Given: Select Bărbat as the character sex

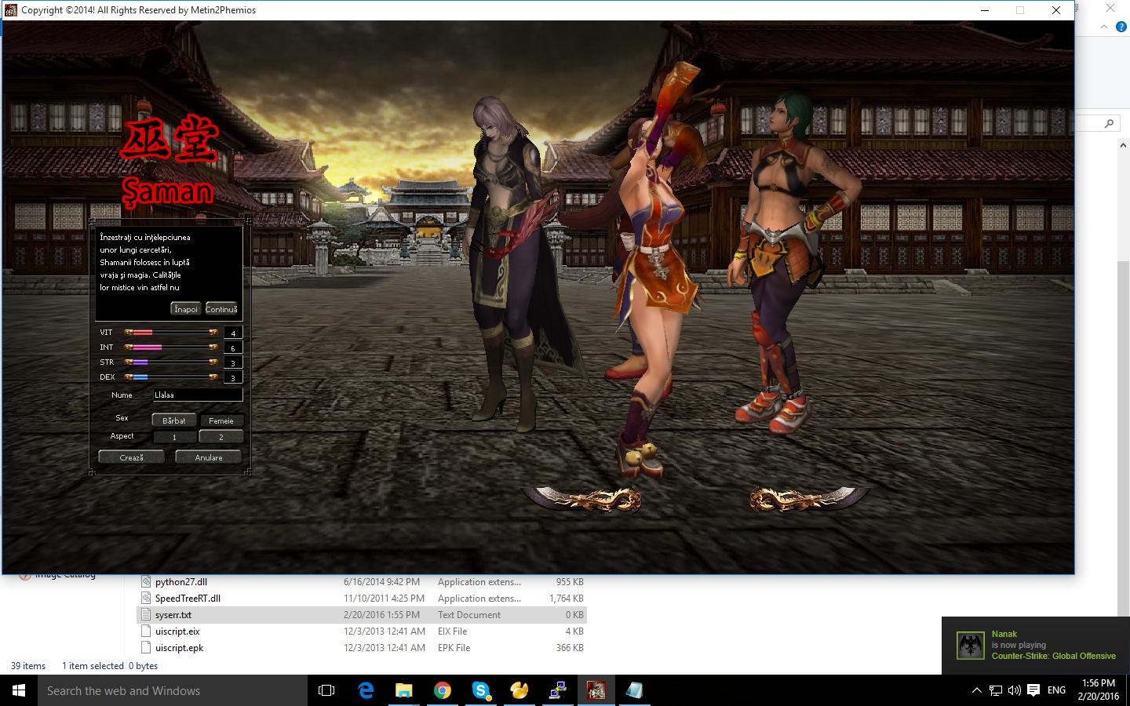Looking at the screenshot, I should 174,420.
